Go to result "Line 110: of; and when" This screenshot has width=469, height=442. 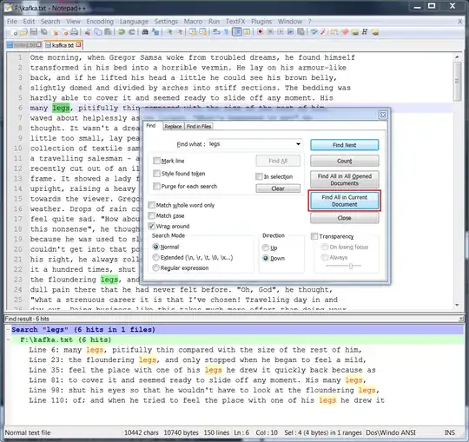point(207,400)
